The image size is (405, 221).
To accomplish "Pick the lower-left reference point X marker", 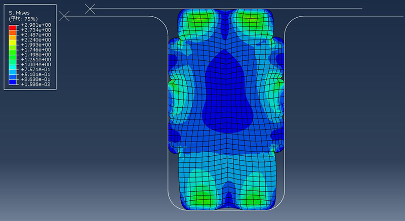I will [x=64, y=16].
